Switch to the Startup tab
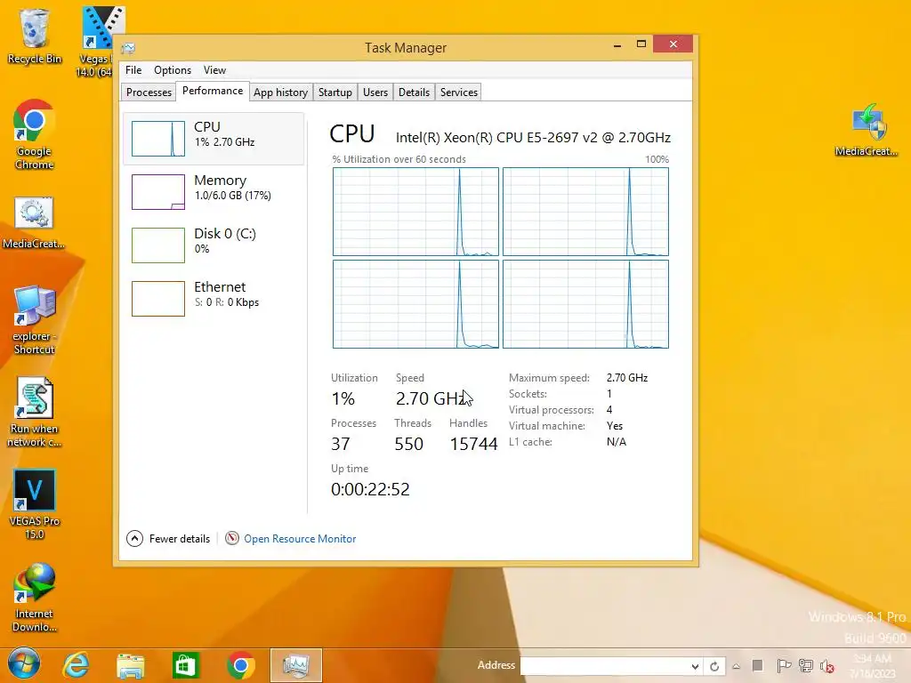 pyautogui.click(x=335, y=92)
